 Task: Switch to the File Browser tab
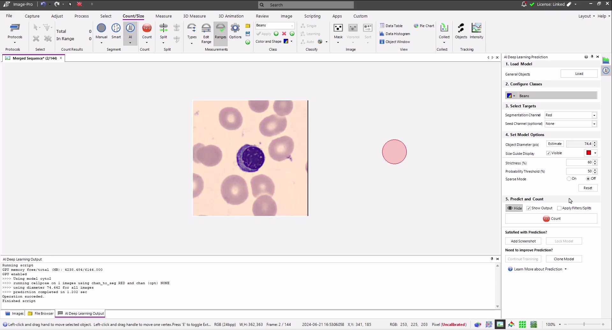tap(41, 313)
